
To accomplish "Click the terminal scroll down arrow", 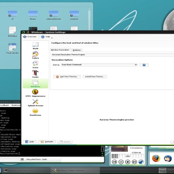I will pyautogui.click(x=102, y=155).
